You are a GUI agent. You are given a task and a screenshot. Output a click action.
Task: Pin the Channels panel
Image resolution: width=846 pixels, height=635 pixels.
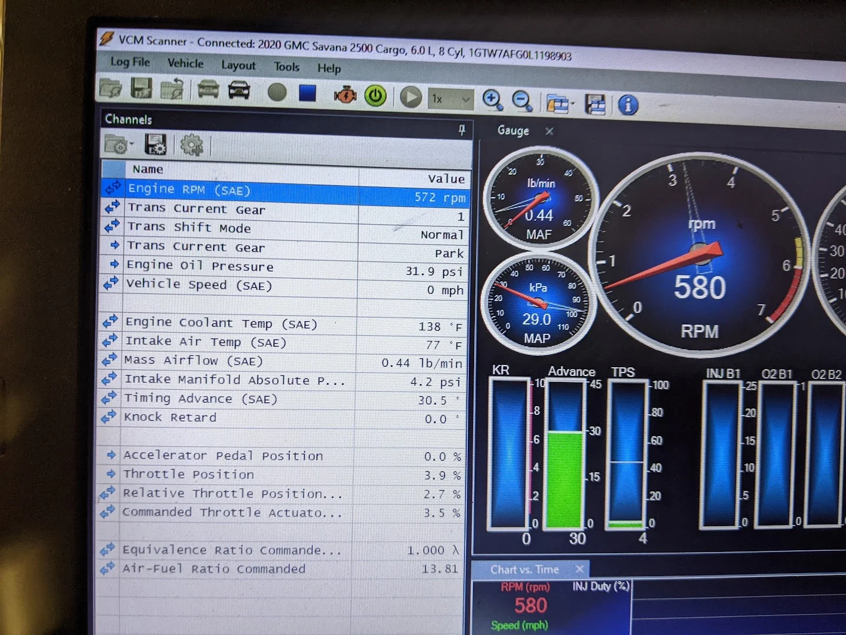pyautogui.click(x=461, y=130)
